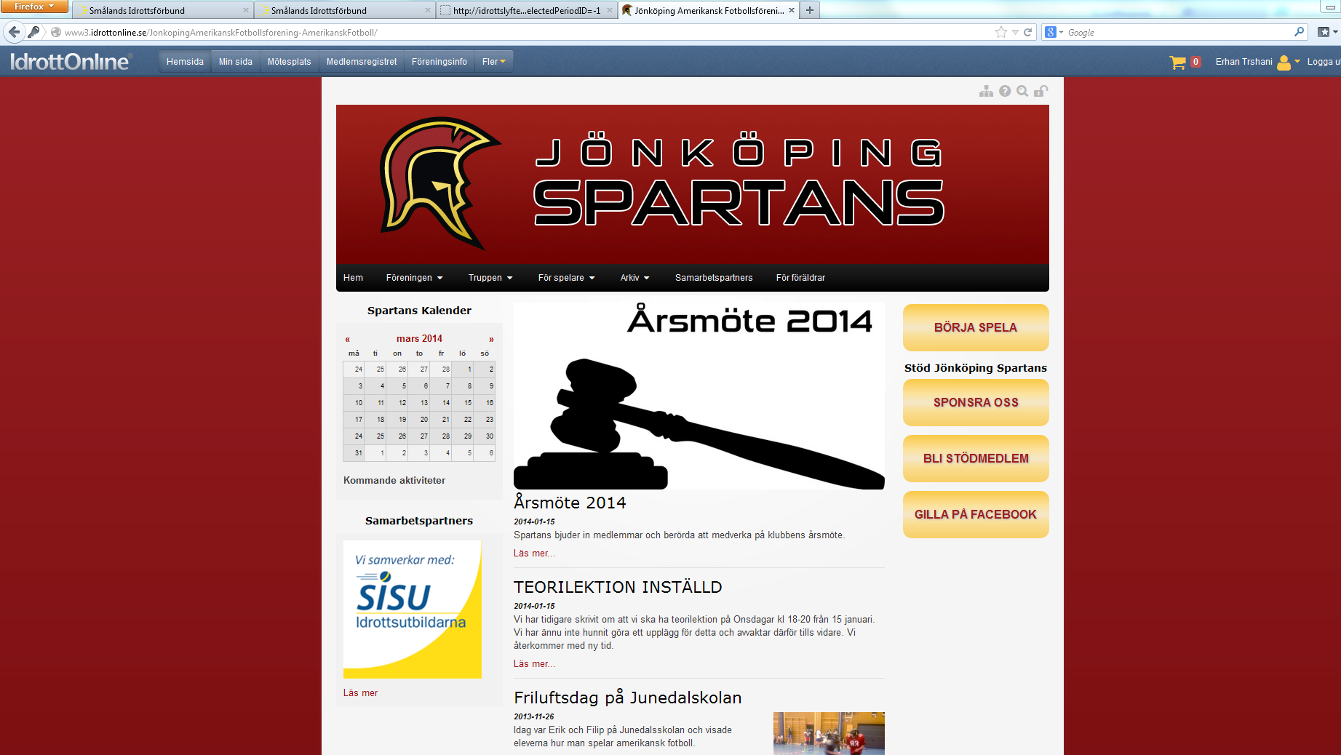Open the Hemsida menu item
Screen dimensions: 1341x755
click(x=185, y=62)
